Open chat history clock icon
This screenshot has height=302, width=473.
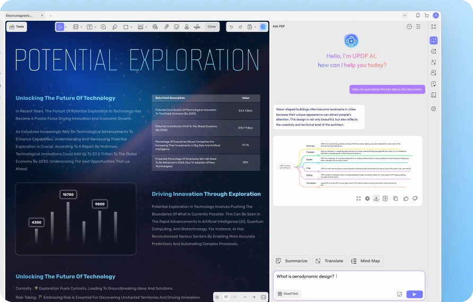(409, 26)
